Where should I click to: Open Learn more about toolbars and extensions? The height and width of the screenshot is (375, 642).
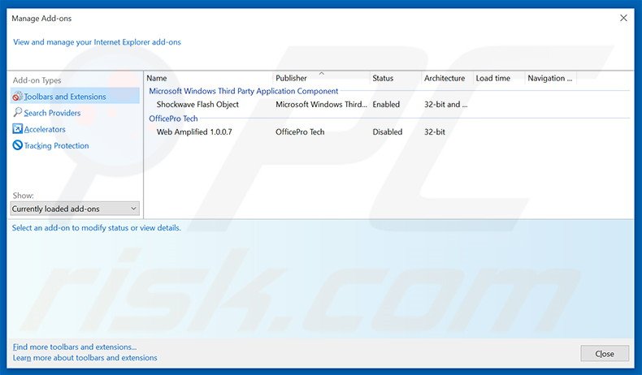pyautogui.click(x=85, y=357)
